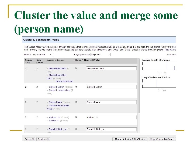Toggle merge checkbox for William Jr. cluster
Image resolution: width=194 pixels, height=145 pixels.
pyautogui.click(x=76, y=117)
